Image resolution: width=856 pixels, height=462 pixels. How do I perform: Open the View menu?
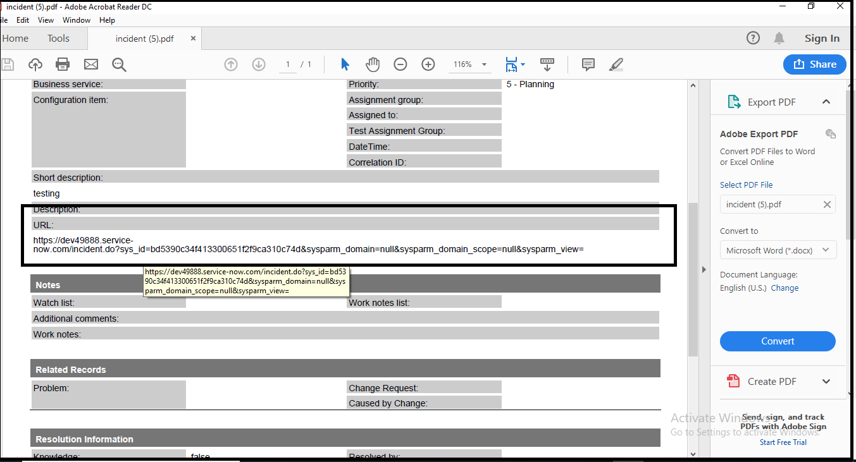click(x=46, y=20)
